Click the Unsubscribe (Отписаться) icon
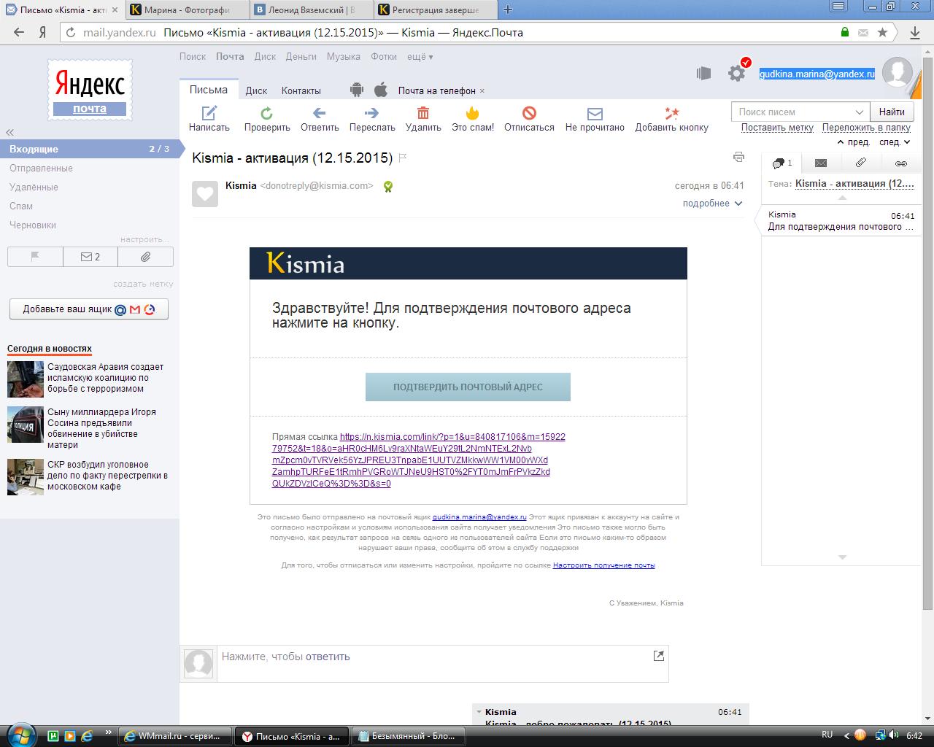 click(x=529, y=112)
